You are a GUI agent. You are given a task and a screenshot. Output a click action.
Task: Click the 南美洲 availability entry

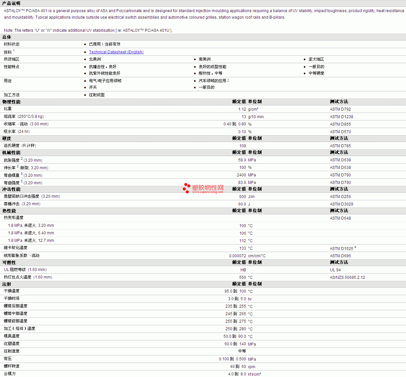pos(204,59)
